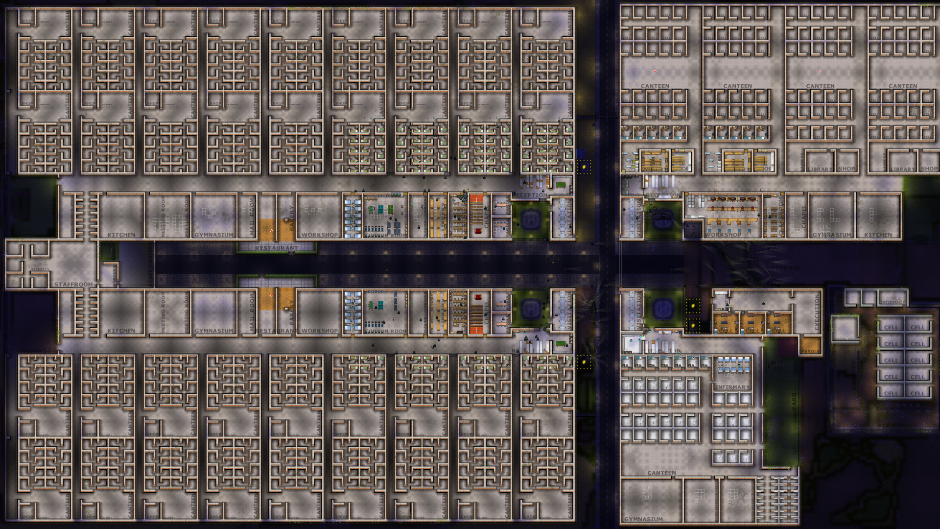The height and width of the screenshot is (529, 940).
Task: Click the helipad in the lower-left wing
Action: [530, 309]
